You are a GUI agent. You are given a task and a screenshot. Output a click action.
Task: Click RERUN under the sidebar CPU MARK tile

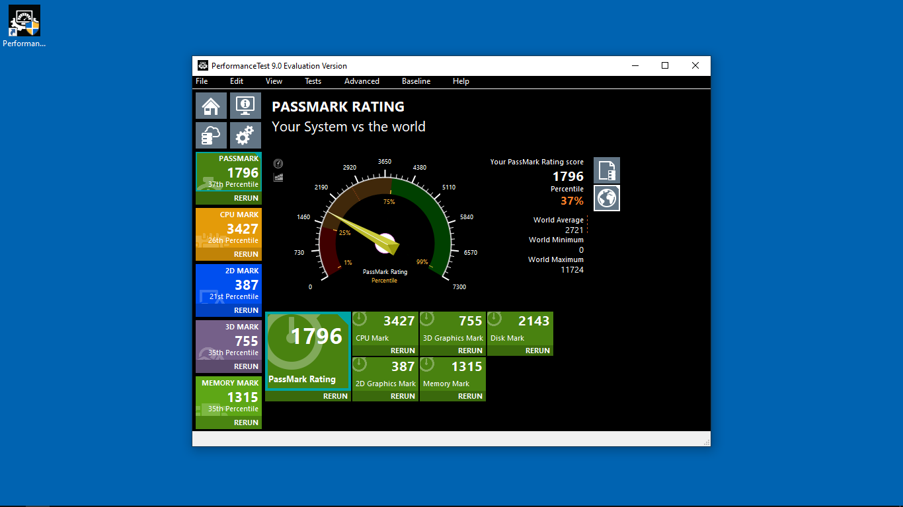pyautogui.click(x=246, y=254)
